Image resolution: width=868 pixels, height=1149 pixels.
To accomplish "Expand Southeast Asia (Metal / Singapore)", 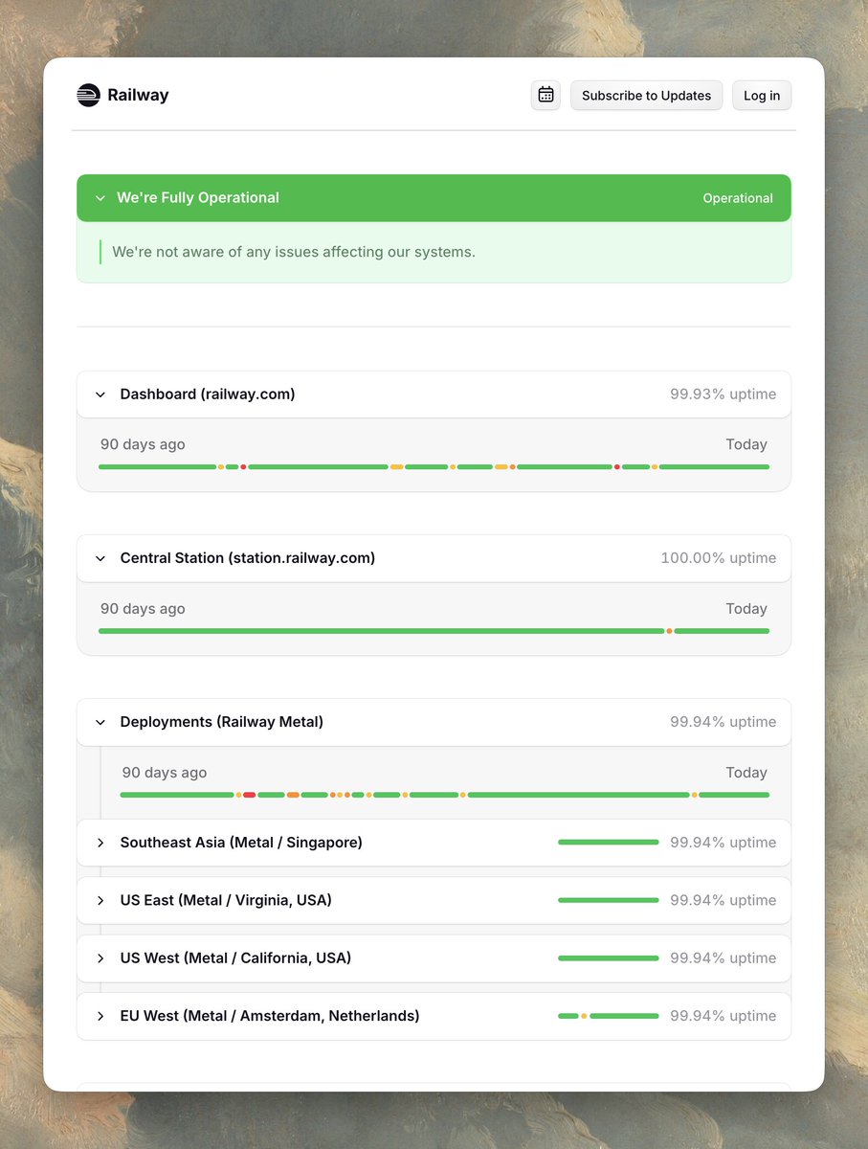I will 100,843.
